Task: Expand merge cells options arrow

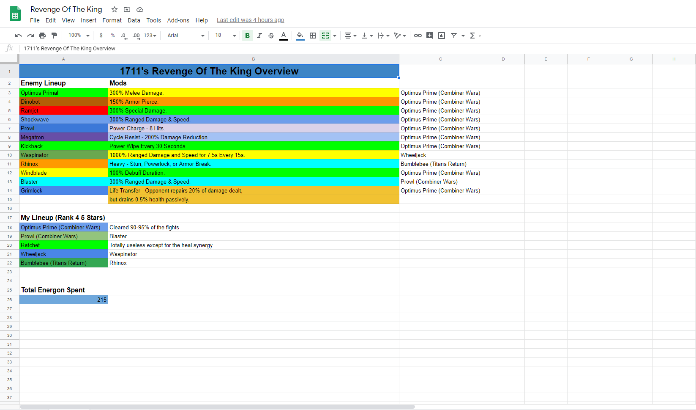Action: 335,36
